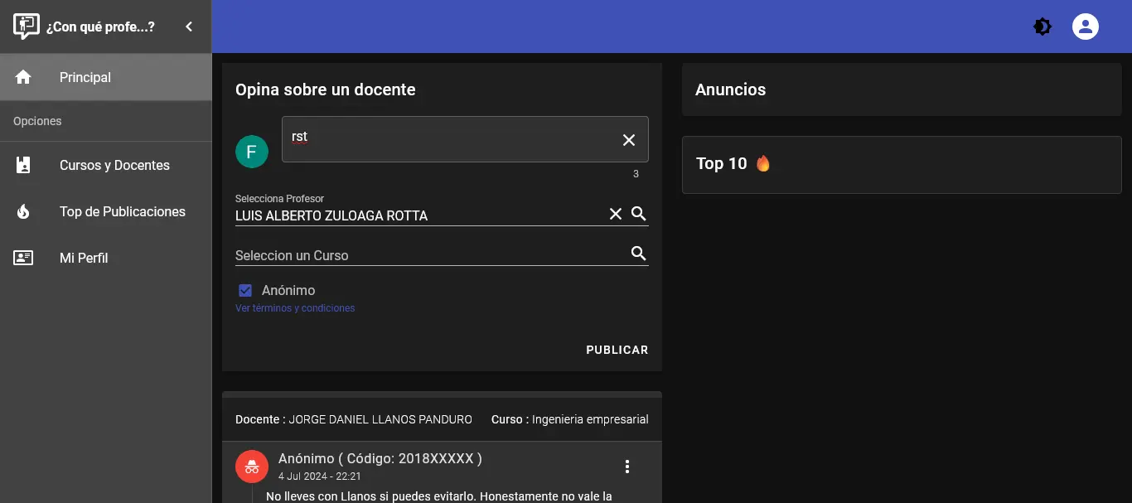Click the Seleccion un Curso dropdown field
1132x503 pixels.
(x=431, y=255)
